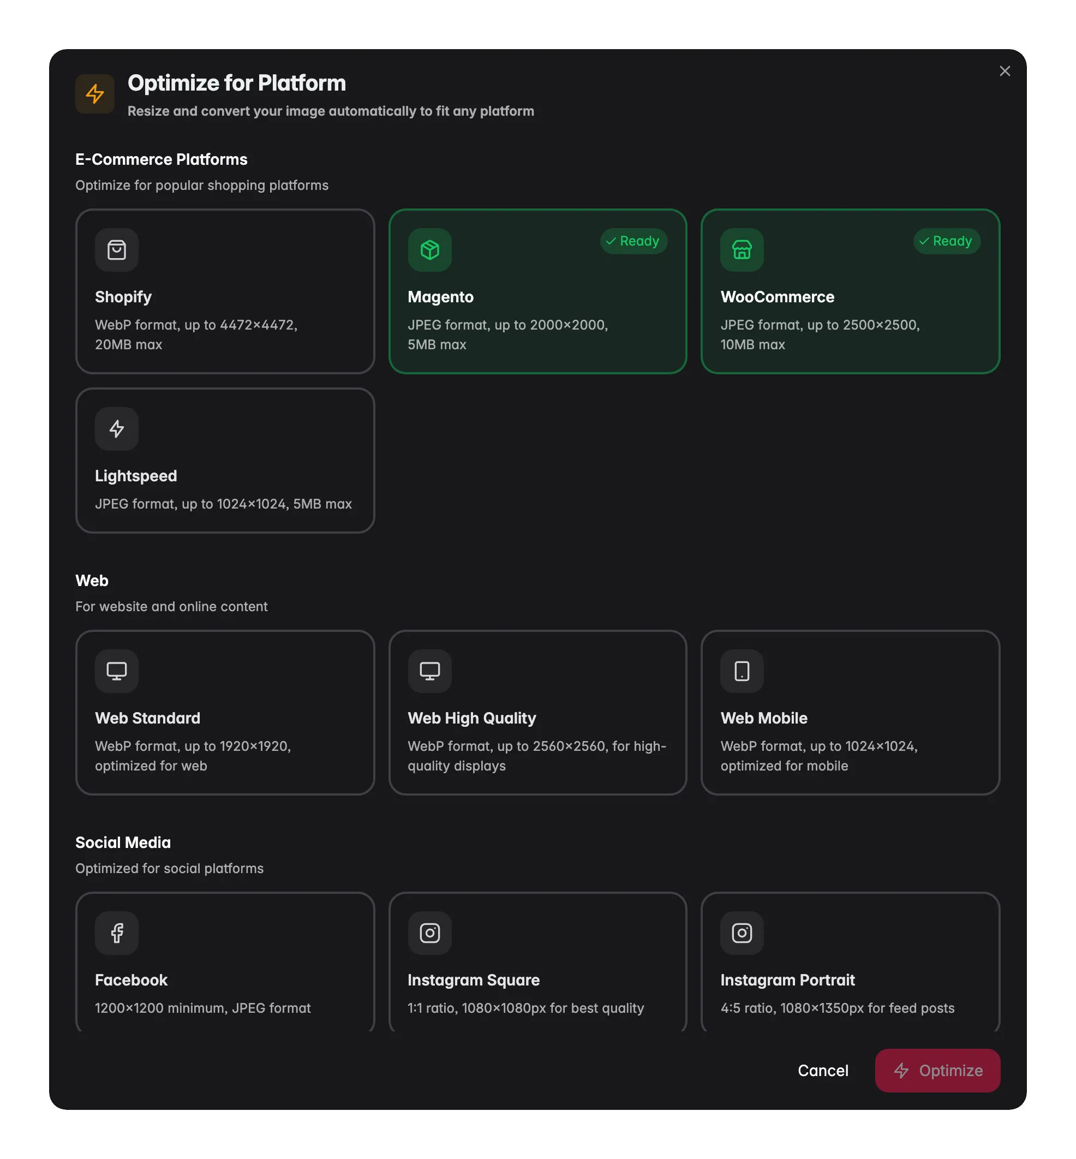Click the Web High Quality monitor icon
This screenshot has height=1159, width=1076.
(x=430, y=671)
